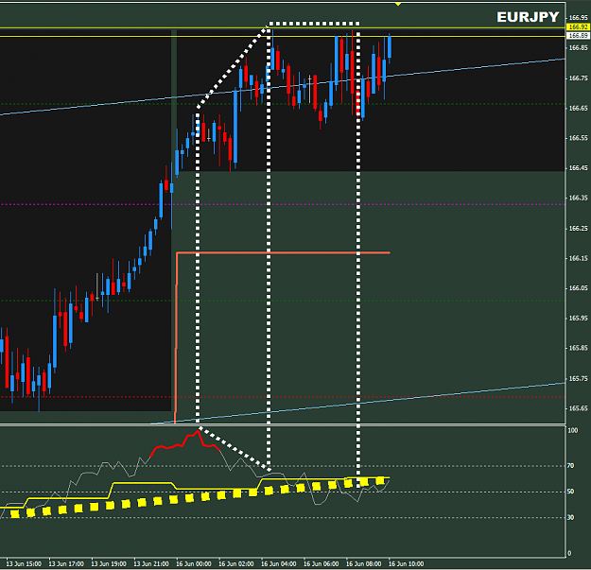
Task: Click the 13 Jun 19:00 time label
Action: click(109, 563)
